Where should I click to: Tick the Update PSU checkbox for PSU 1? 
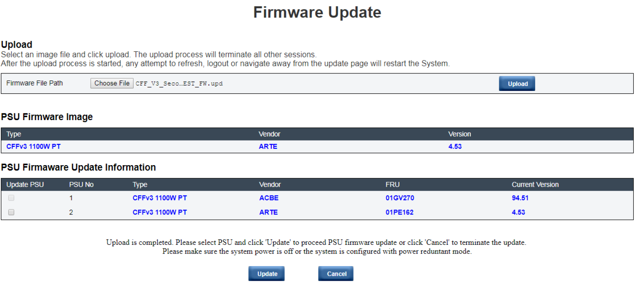pos(11,198)
